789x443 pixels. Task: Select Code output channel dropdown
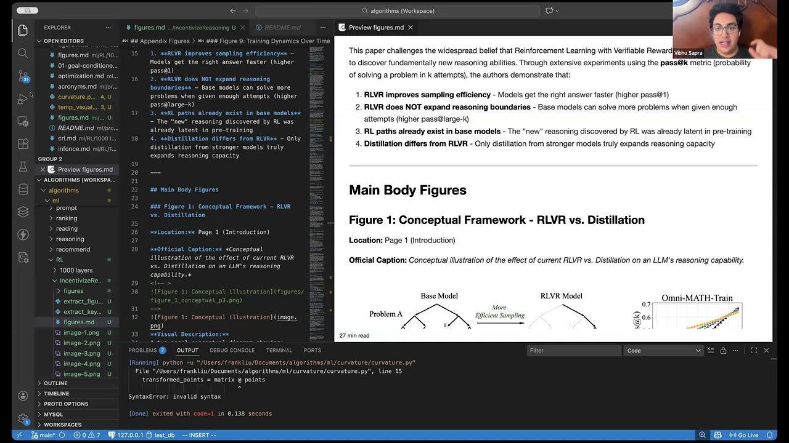tap(663, 350)
